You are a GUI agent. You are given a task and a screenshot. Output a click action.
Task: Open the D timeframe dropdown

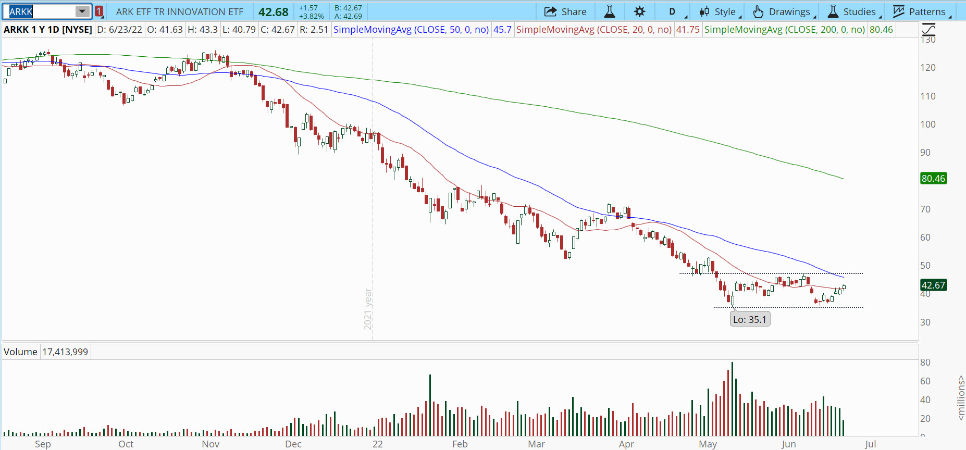(673, 11)
